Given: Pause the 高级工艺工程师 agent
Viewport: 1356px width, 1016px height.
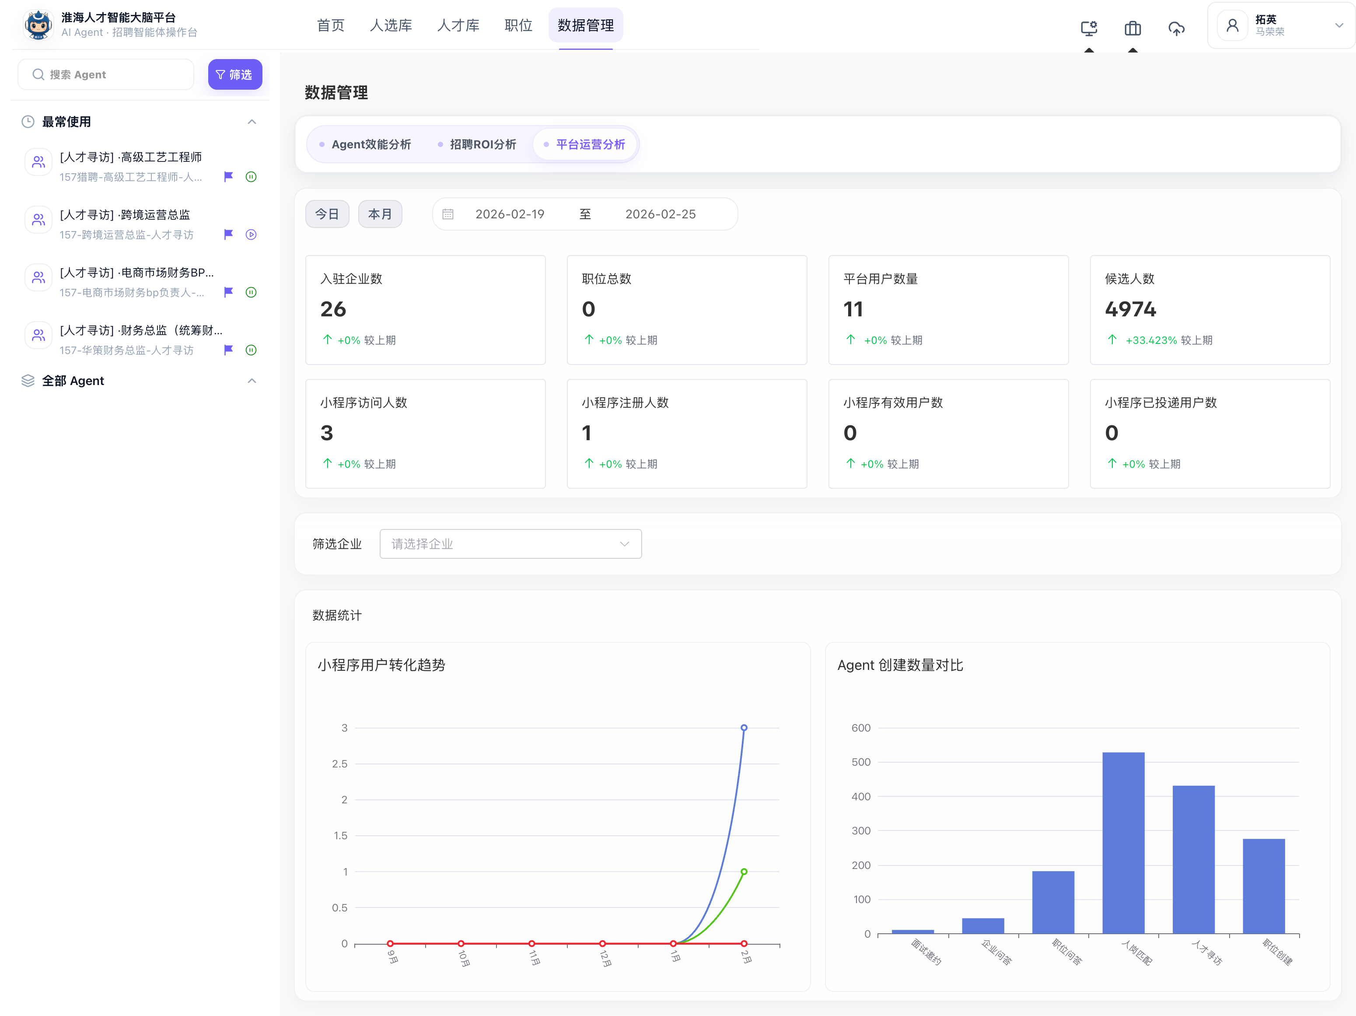Looking at the screenshot, I should coord(251,177).
